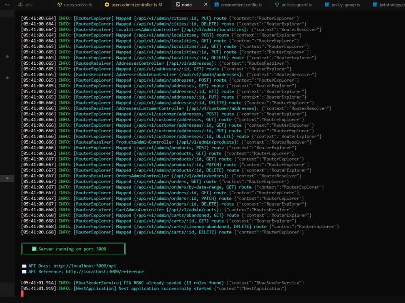Screen dimensions: 405x303
Task: Click the .env file settings icon
Action: tap(20, 4)
